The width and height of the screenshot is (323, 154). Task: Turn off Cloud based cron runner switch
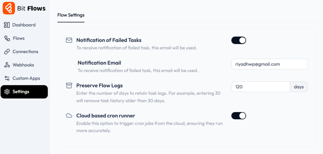coord(238,116)
